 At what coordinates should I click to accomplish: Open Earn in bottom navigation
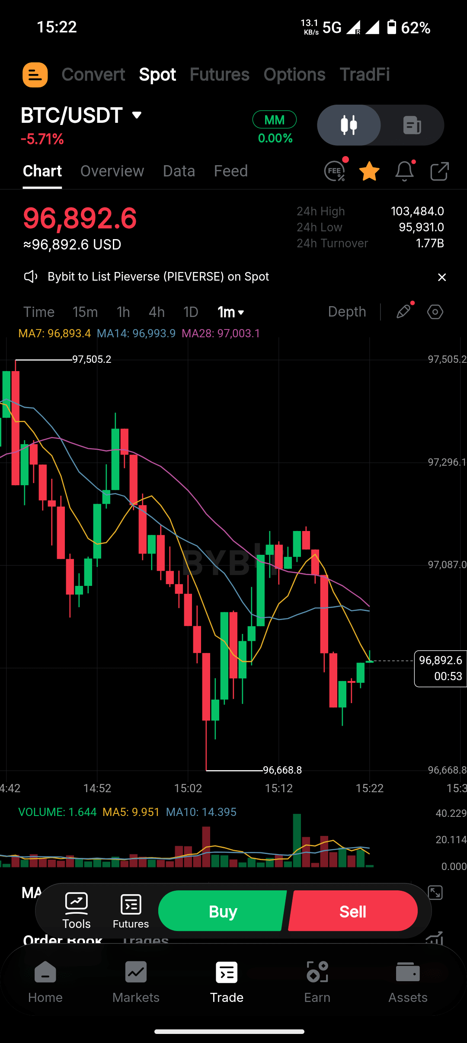pos(317,982)
